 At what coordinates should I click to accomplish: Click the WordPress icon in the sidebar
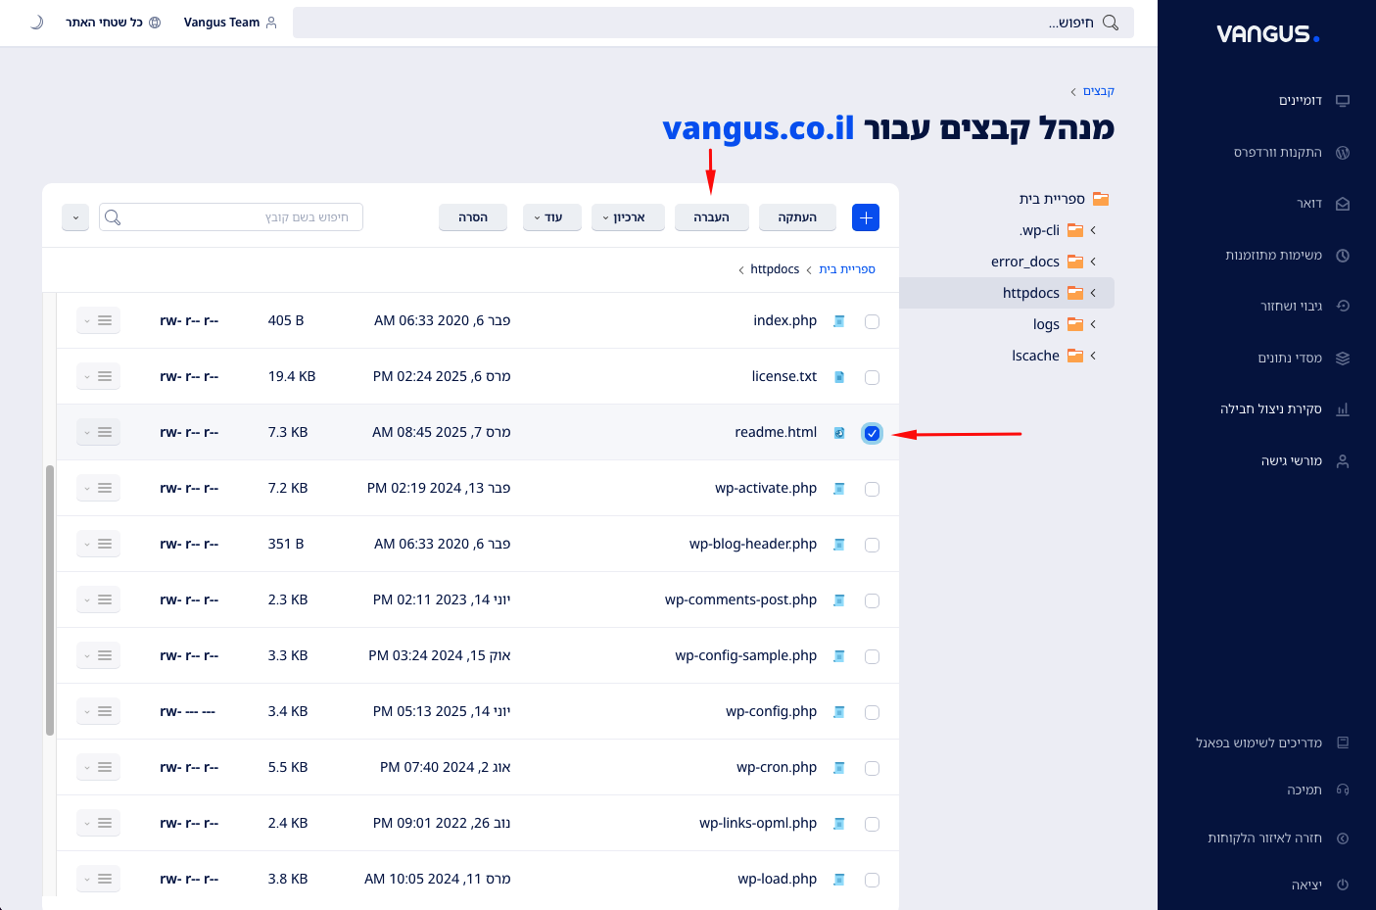[x=1343, y=153]
